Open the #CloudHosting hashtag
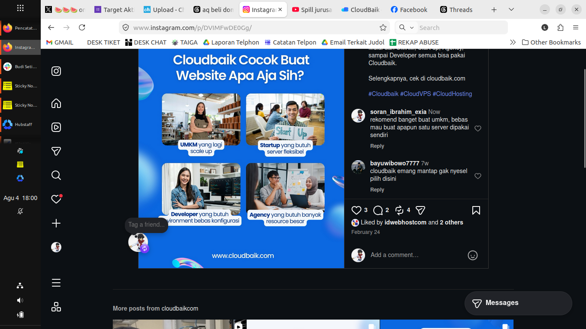 452,94
